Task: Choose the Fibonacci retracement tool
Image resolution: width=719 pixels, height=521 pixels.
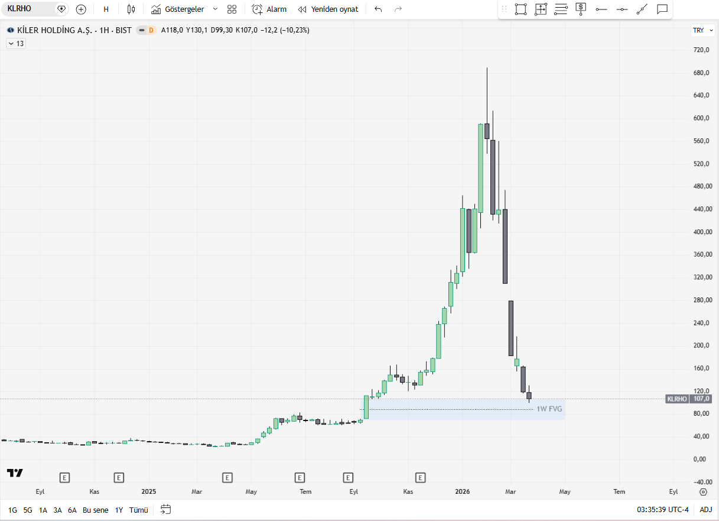Action: (x=561, y=9)
